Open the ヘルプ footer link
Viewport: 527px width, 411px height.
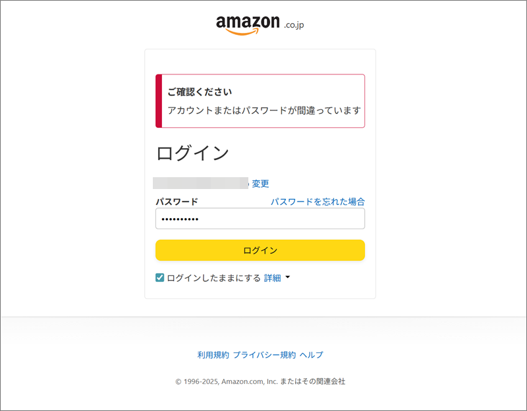pos(311,355)
